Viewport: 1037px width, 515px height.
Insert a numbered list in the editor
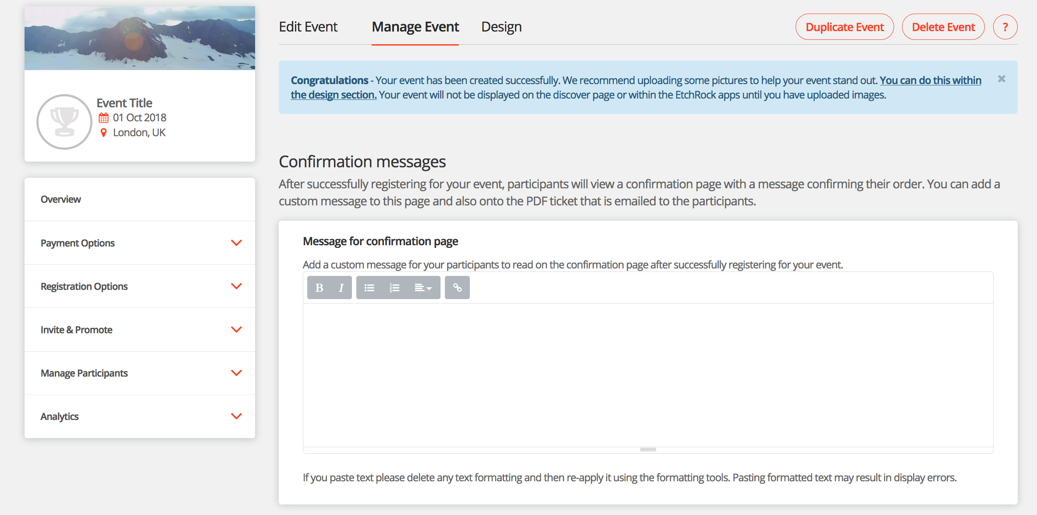pos(394,288)
